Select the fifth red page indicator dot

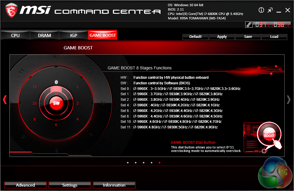[159, 163]
